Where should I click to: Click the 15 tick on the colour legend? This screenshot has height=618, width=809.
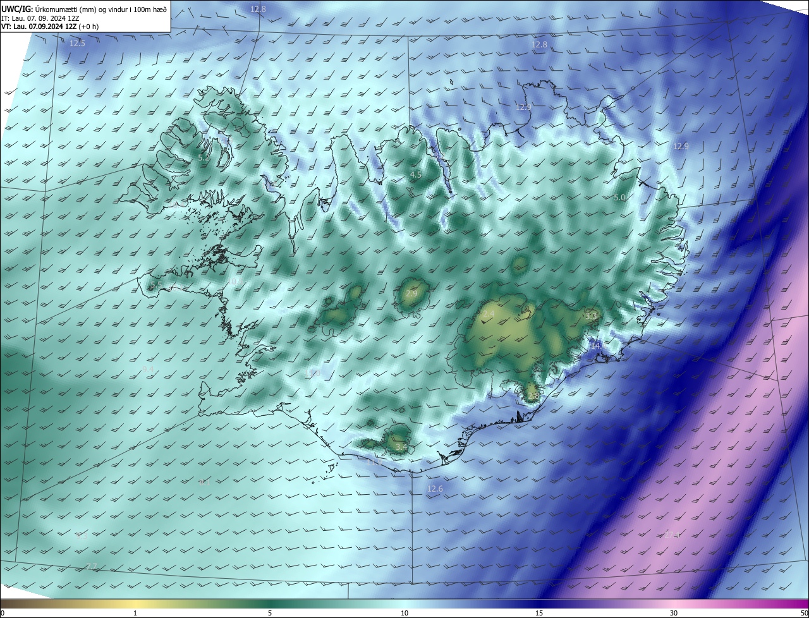[x=539, y=613]
